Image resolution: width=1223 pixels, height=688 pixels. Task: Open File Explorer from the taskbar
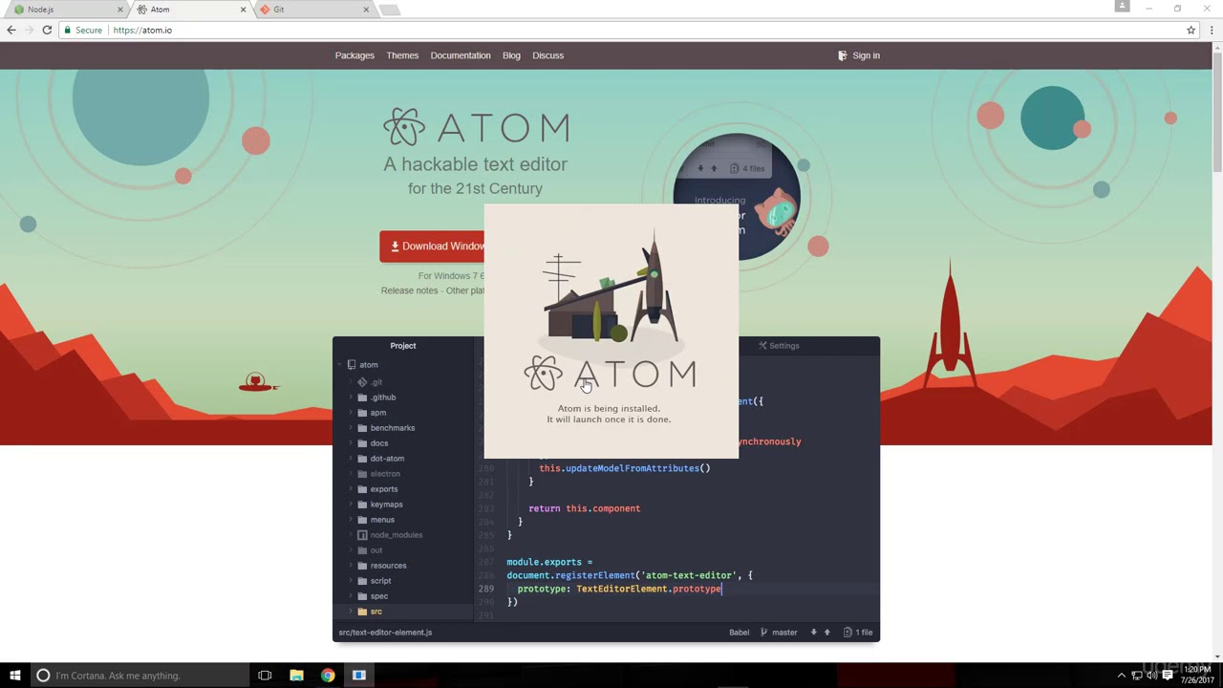[296, 676]
